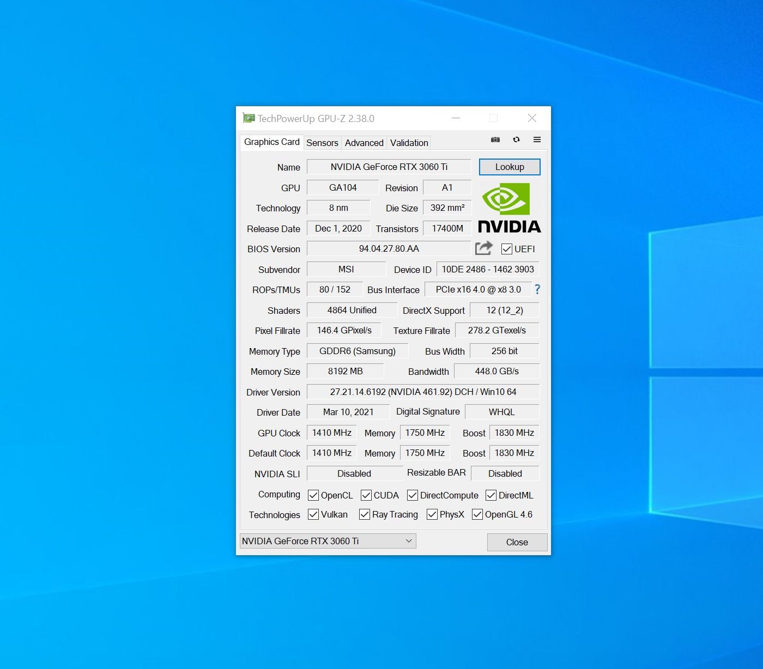This screenshot has width=763, height=669.
Task: Open the Validation tab
Action: (x=409, y=143)
